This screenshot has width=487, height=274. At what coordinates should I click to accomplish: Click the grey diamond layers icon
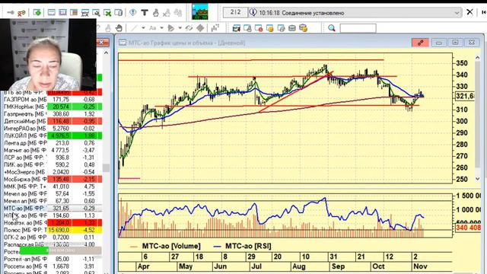point(200,28)
